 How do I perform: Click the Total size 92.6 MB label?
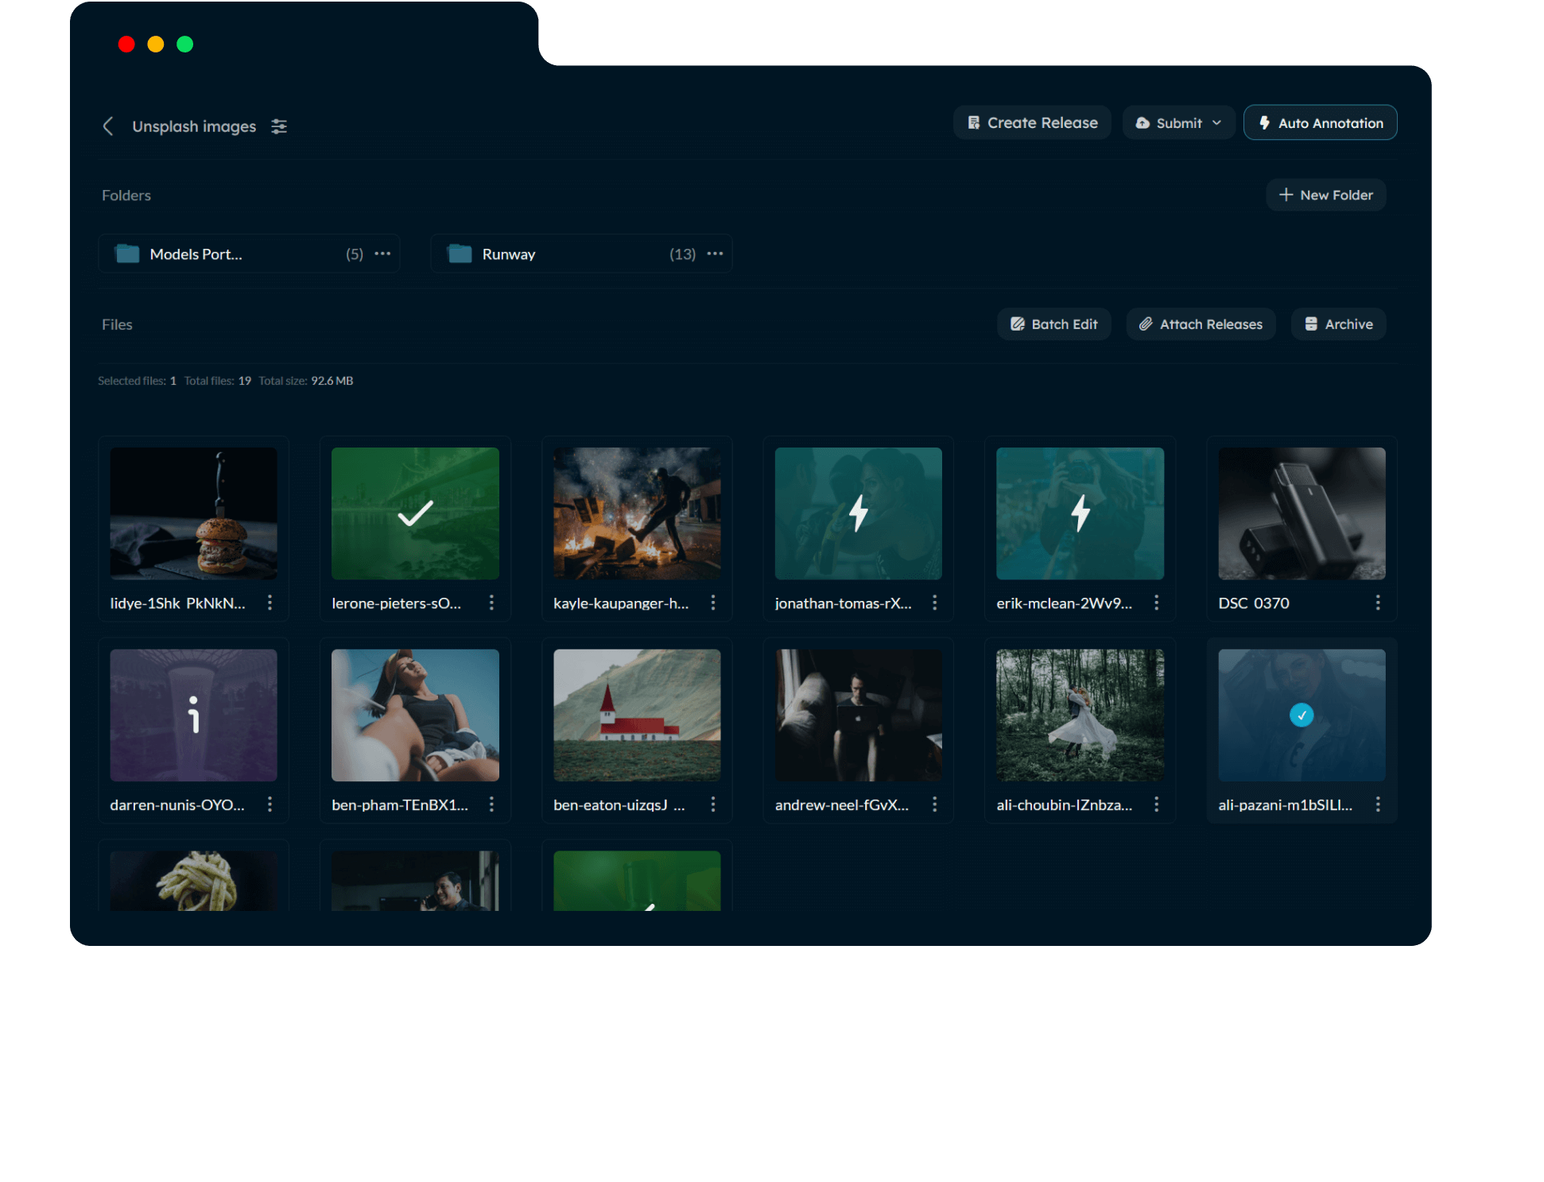coord(306,381)
